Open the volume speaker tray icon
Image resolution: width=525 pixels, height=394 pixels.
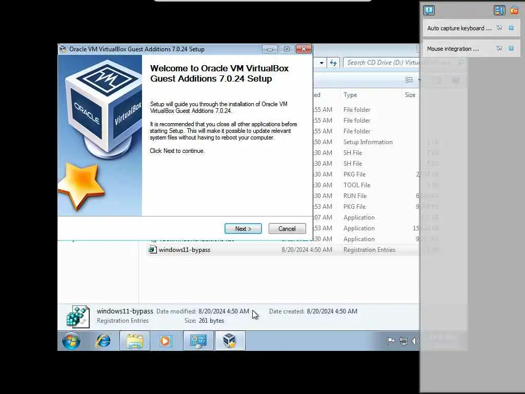415,341
